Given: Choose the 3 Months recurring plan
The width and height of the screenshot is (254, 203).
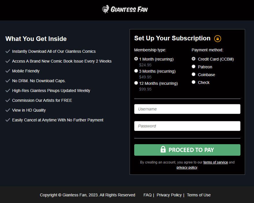Looking at the screenshot, I should click(x=136, y=71).
